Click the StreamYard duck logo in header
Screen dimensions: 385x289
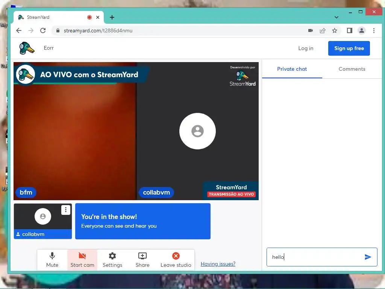(x=27, y=48)
